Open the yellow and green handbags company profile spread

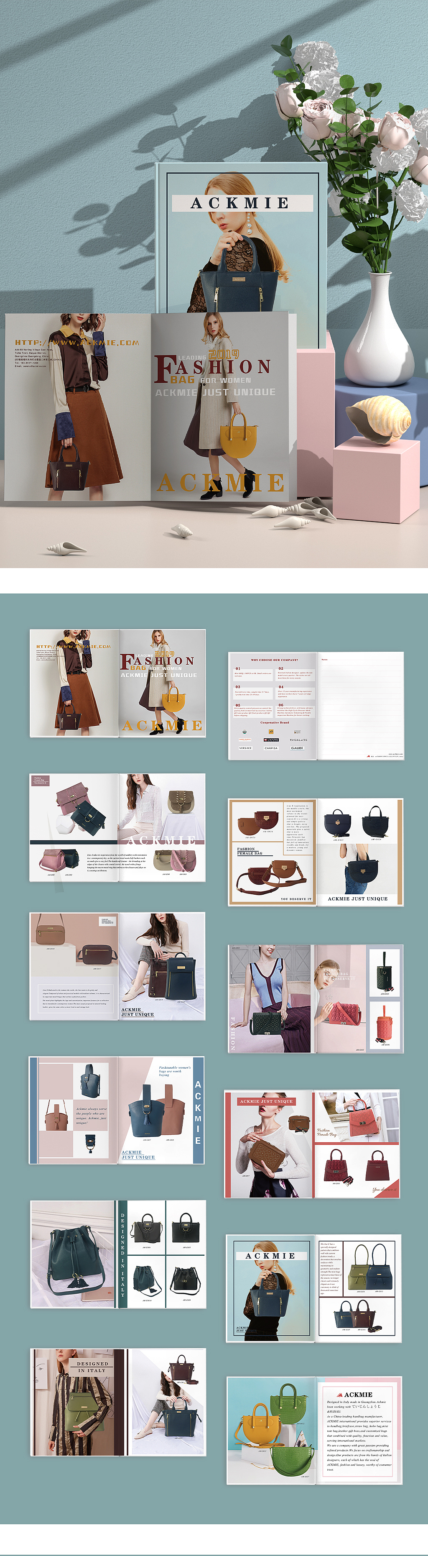coord(314,1431)
